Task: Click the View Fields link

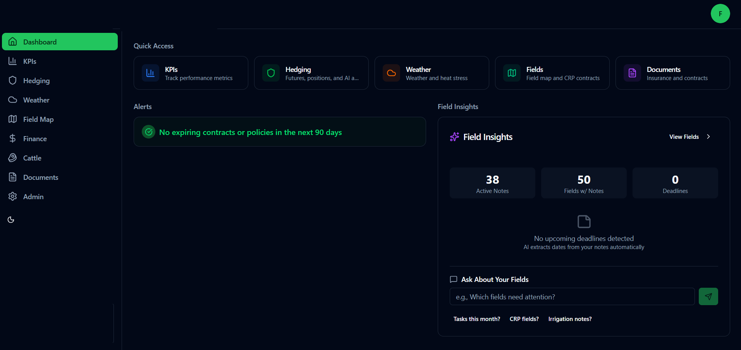Action: 690,137
